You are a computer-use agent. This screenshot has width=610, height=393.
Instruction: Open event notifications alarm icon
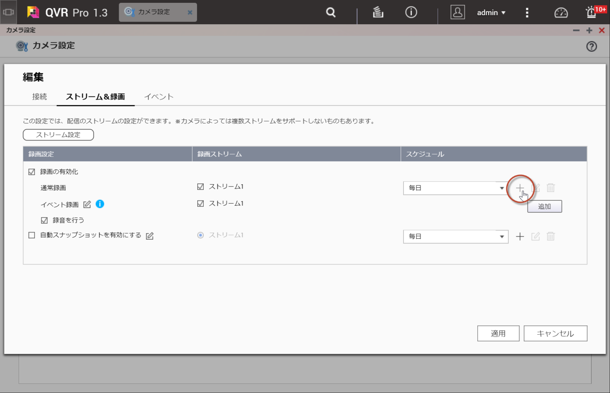(x=592, y=12)
